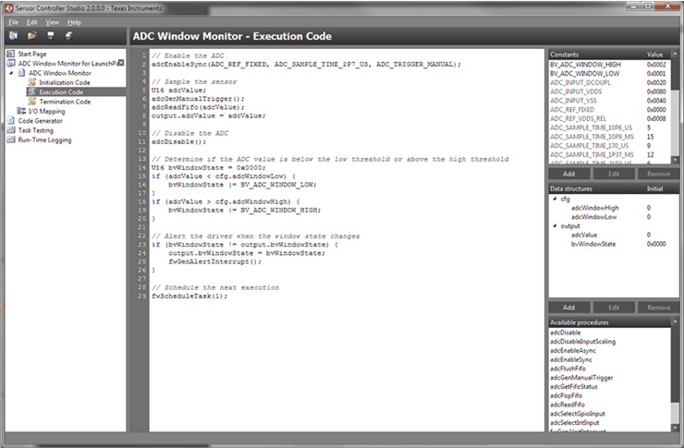Collapse the cfg data structure node
The width and height of the screenshot is (684, 448).
click(x=555, y=199)
